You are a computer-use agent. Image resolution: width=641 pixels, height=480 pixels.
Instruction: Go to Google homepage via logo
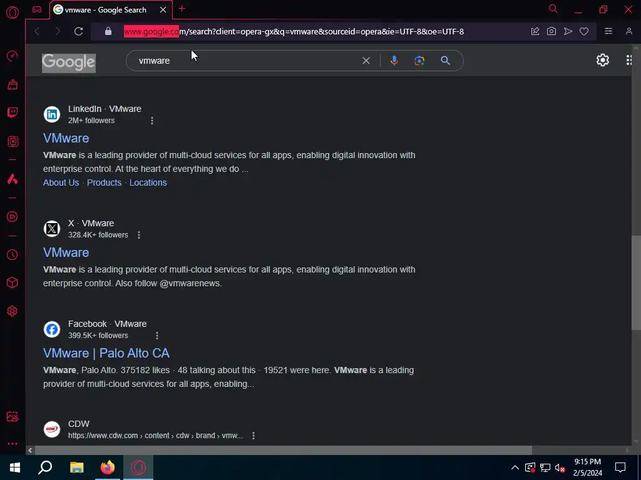point(69,63)
